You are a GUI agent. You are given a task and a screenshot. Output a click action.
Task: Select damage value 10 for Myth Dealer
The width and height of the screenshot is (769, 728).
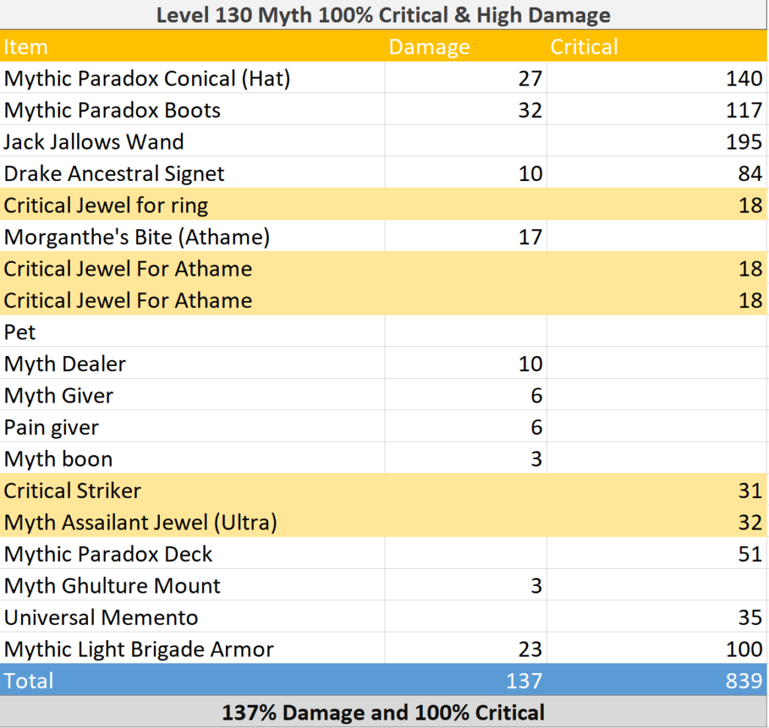coord(466,364)
